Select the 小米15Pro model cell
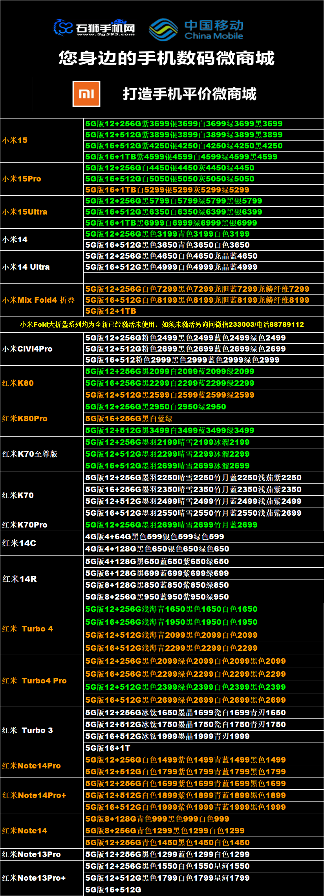 point(42,179)
